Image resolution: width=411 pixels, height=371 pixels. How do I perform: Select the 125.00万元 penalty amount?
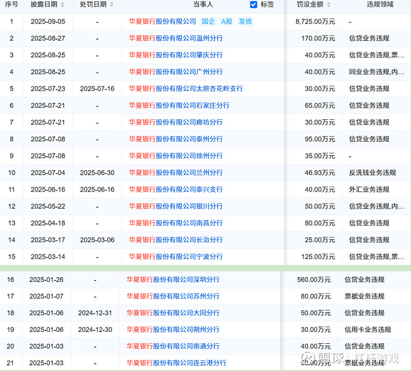point(318,256)
